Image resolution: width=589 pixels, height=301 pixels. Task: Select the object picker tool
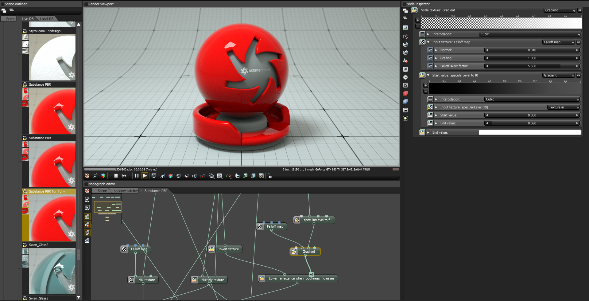click(x=186, y=176)
